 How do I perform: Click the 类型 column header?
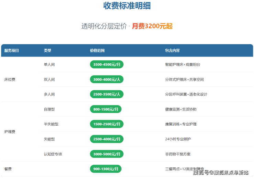[47, 51]
